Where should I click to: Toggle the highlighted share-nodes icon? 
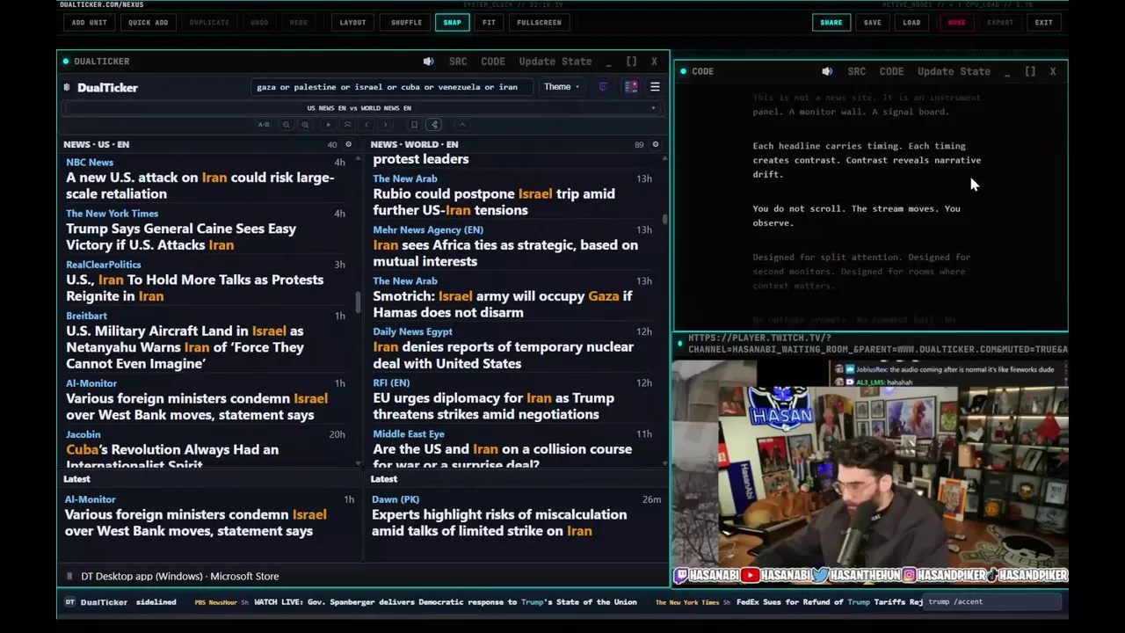point(434,125)
